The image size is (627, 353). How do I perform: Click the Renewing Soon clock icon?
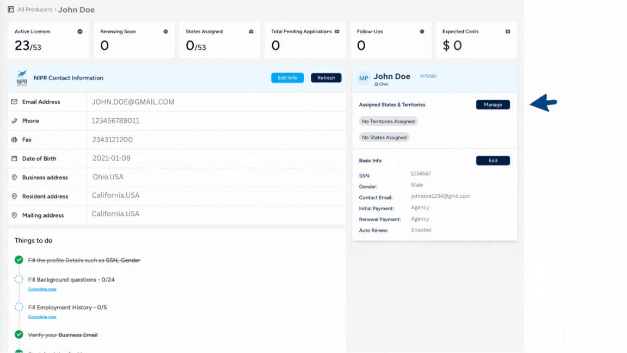(166, 32)
